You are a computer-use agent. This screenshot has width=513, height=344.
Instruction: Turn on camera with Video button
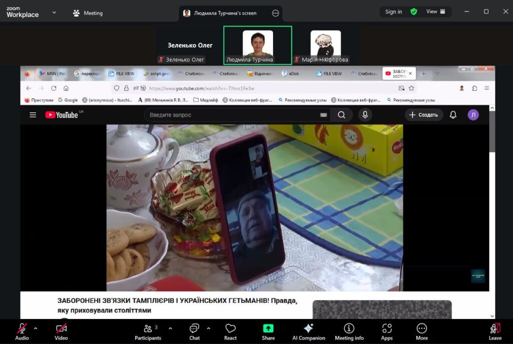(x=61, y=329)
